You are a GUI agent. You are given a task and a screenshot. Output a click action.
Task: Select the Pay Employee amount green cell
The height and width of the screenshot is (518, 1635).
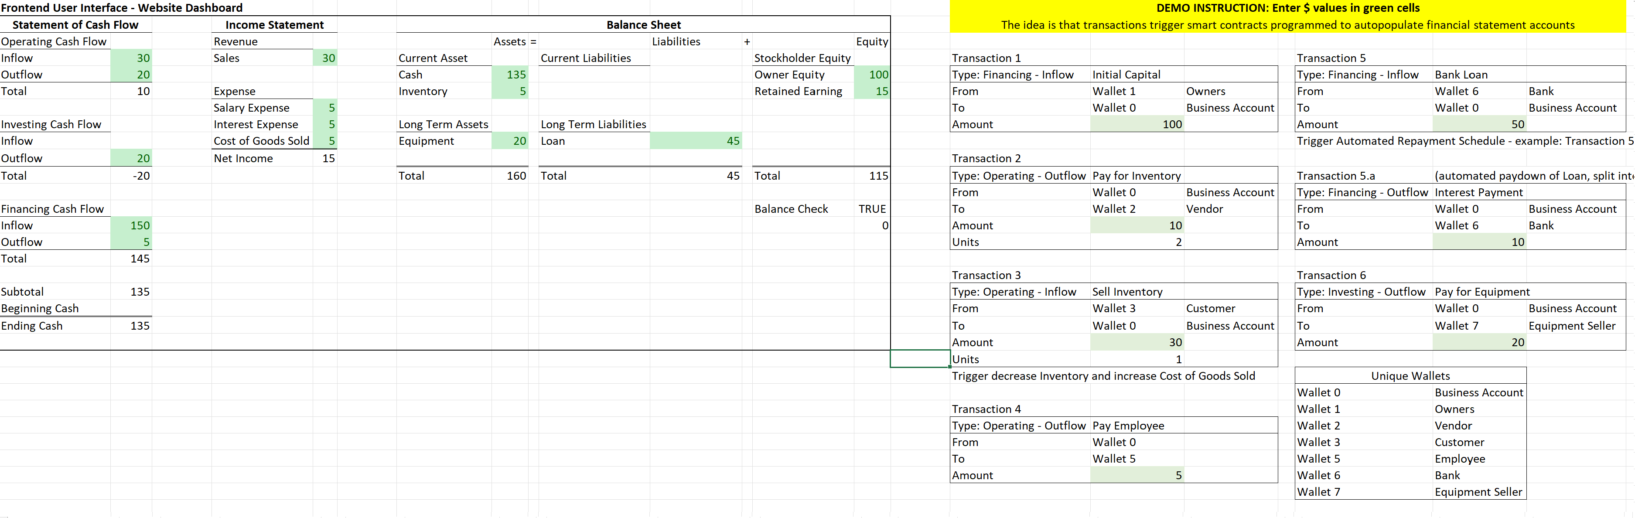click(x=1137, y=475)
